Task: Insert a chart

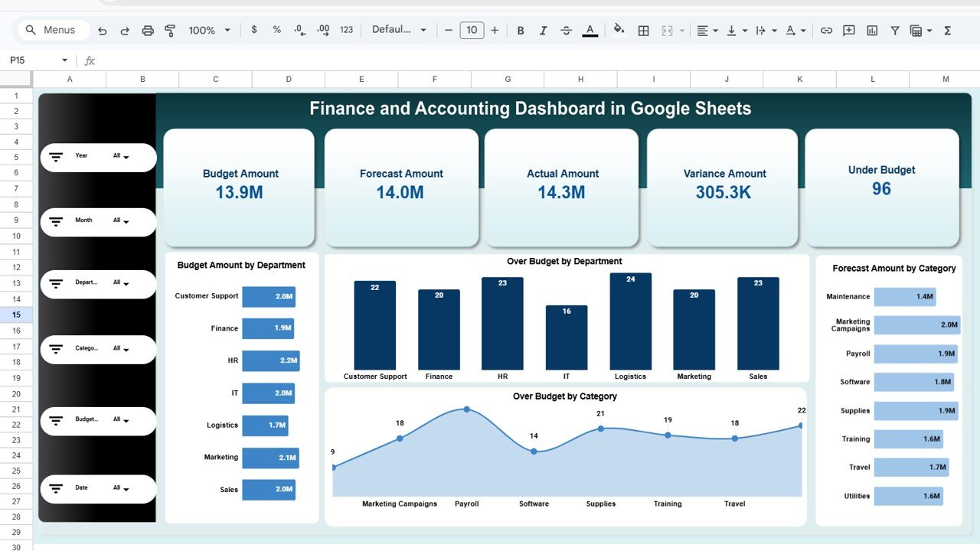Action: tap(871, 31)
